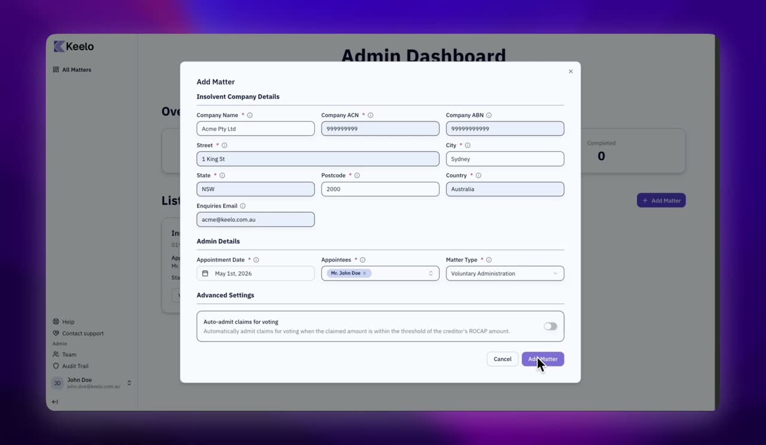This screenshot has height=445, width=766.
Task: Click info icon beside Enquiries Email
Action: 242,206
